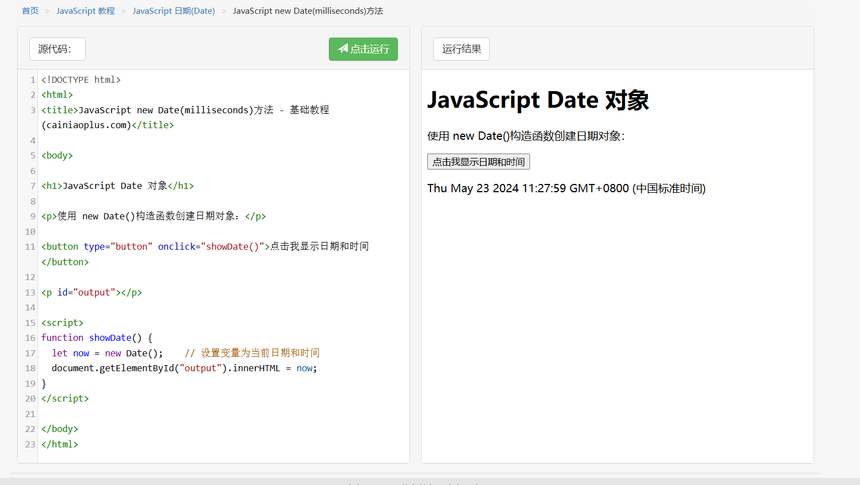The height and width of the screenshot is (485, 860).
Task: Open JavaScript 教程 breadcrumb link
Action: [x=86, y=11]
